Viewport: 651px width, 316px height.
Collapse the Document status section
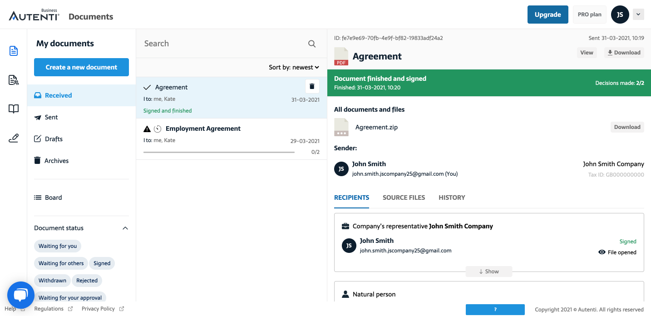tap(125, 228)
